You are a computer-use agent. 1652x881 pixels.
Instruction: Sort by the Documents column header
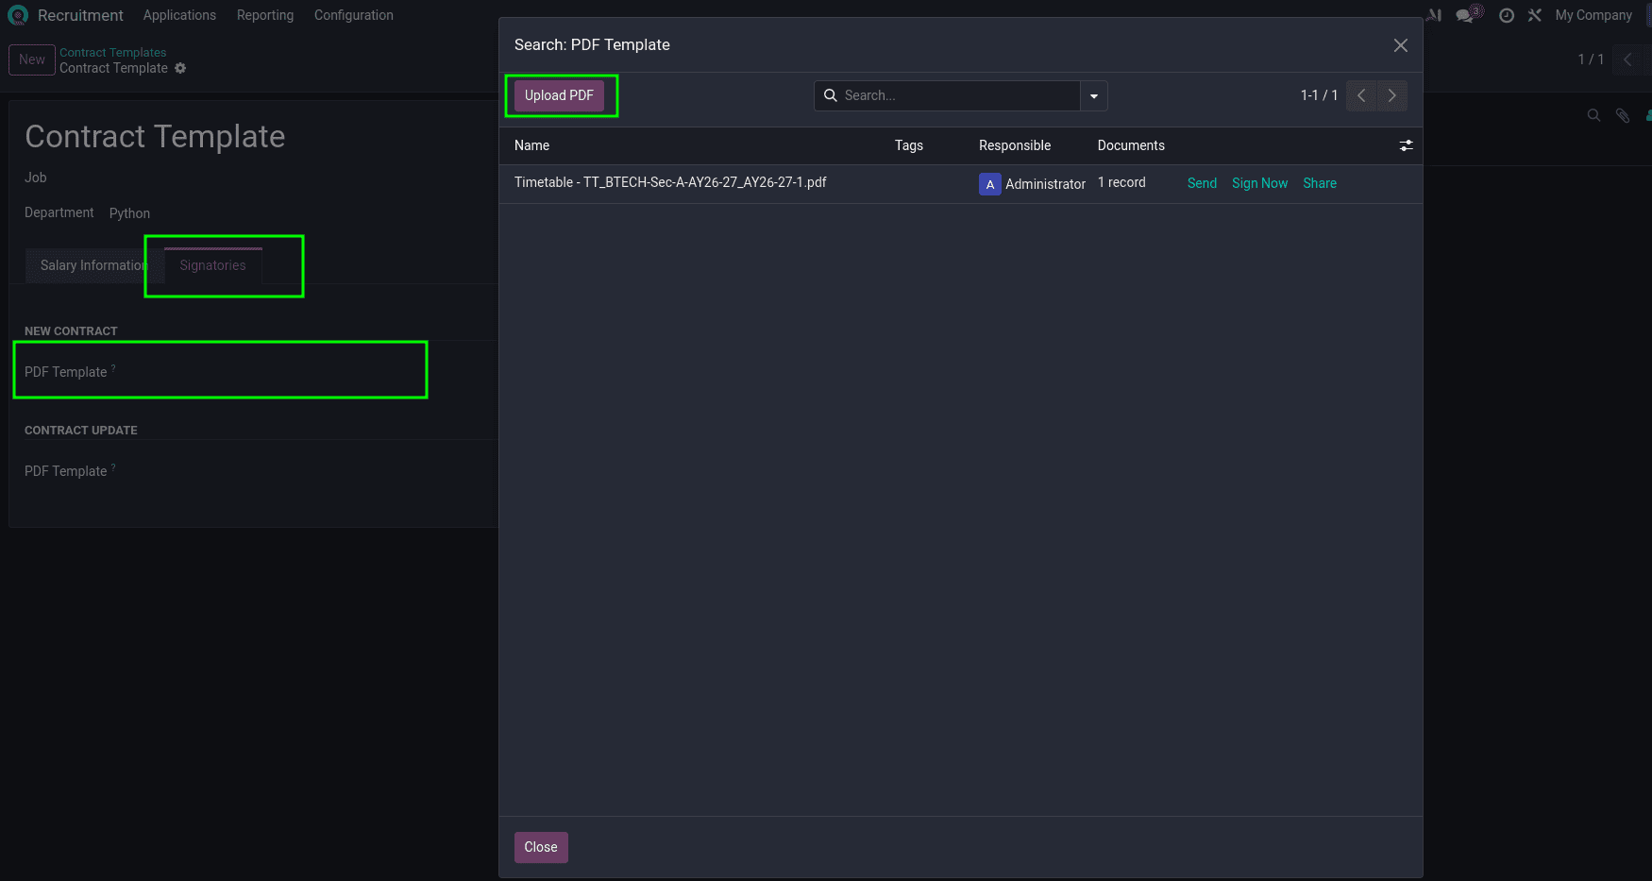(1131, 145)
